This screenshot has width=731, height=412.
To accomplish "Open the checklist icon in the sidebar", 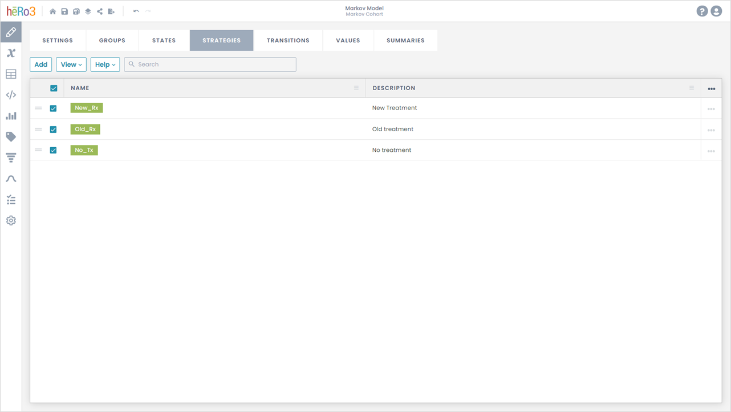I will [x=11, y=200].
